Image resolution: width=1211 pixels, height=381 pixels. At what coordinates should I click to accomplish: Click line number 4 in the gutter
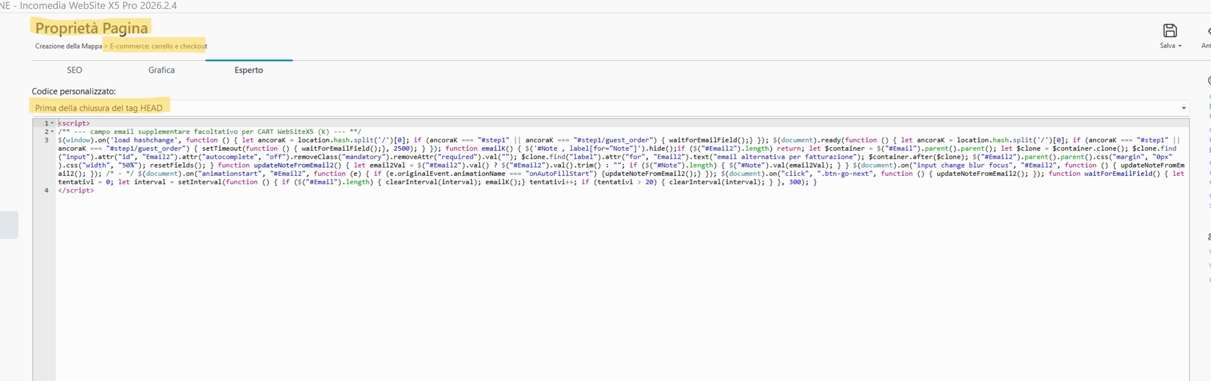pyautogui.click(x=47, y=191)
